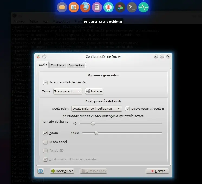Viewport: 202px width, 184px height.
Task: Open the text document editor dock icon
Action: (x=97, y=7)
